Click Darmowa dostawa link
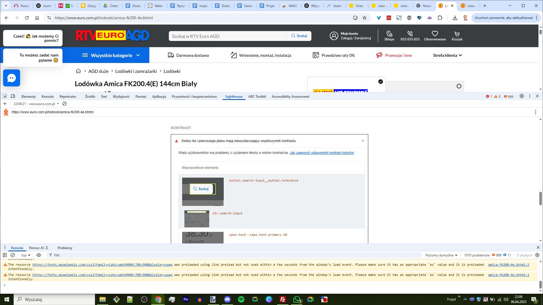Screen dimensions: 543x305 [188, 55]
